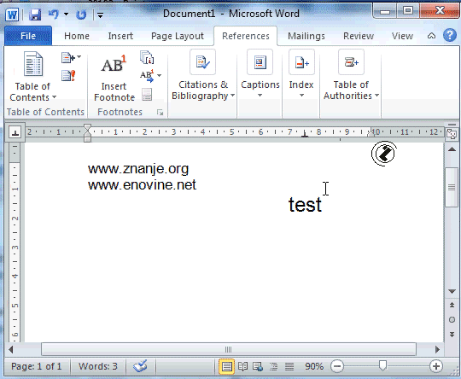Open the Next Footnote dropdown arrow

[x=160, y=76]
